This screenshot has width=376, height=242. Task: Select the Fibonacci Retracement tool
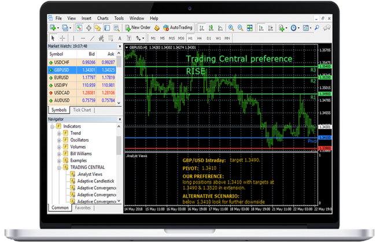[x=110, y=38]
